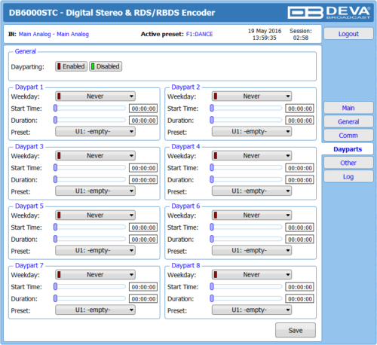This screenshot has height=345, width=377.
Task: Click the red indicator on Daypart 4 Weekday
Action: [x=216, y=156]
